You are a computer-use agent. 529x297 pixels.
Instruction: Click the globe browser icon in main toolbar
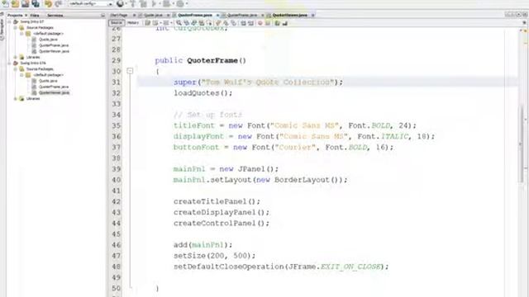coord(120,3)
